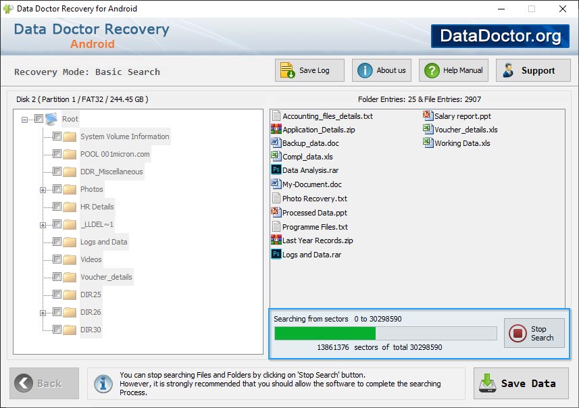Image resolution: width=579 pixels, height=408 pixels.
Task: Click the Support person icon
Action: [x=509, y=70]
